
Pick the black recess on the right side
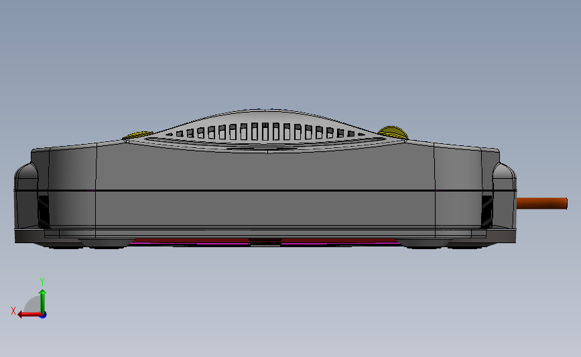(x=487, y=212)
